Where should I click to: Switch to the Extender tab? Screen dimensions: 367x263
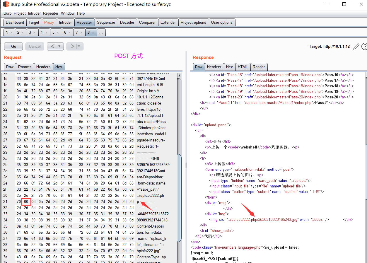coord(168,22)
